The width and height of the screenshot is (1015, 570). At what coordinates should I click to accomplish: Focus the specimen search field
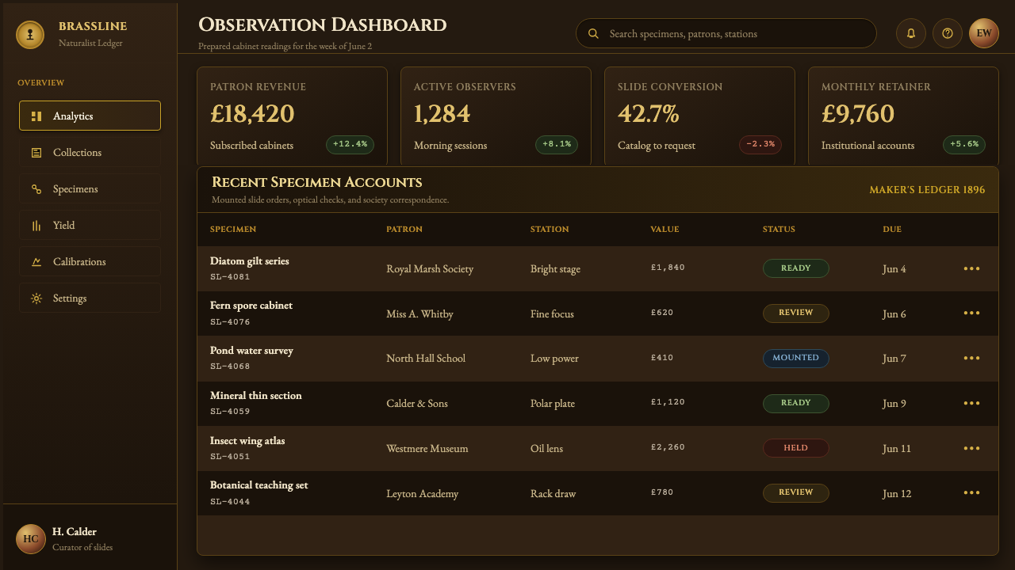(726, 34)
